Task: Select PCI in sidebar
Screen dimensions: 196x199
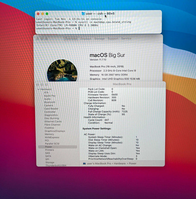Action: 47,140
